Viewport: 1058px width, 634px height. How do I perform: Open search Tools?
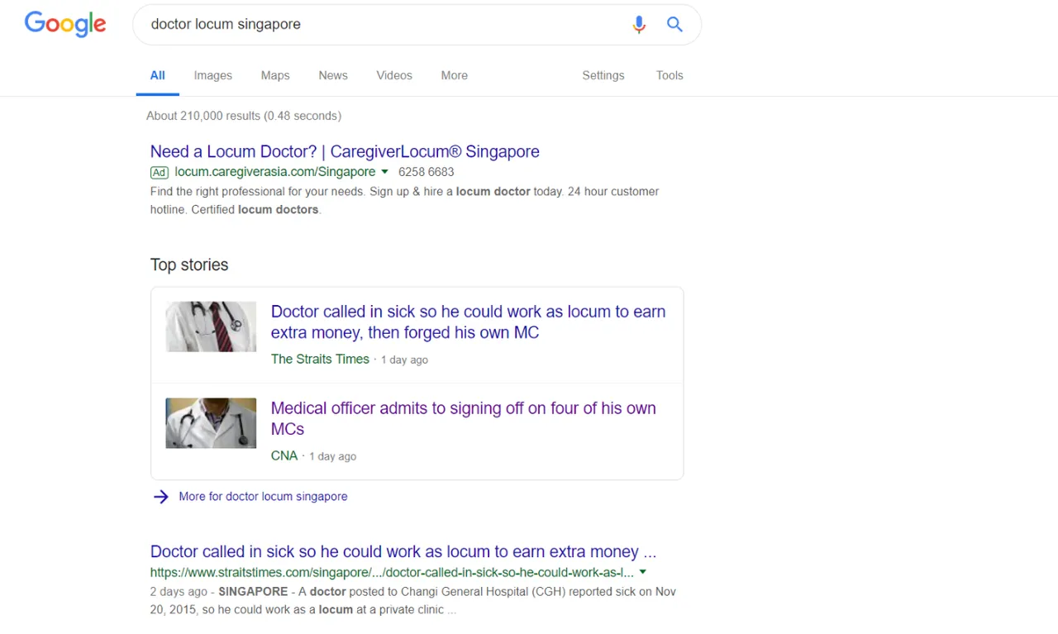coord(670,75)
